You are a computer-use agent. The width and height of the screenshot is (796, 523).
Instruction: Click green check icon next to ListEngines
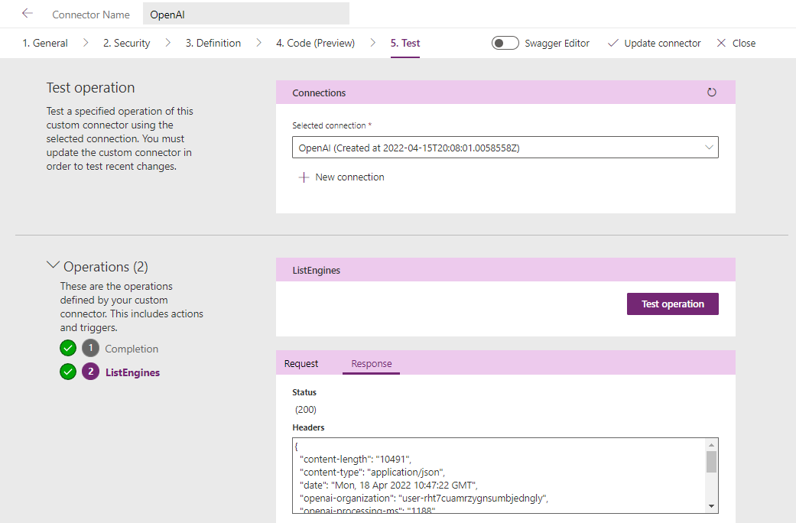click(68, 372)
